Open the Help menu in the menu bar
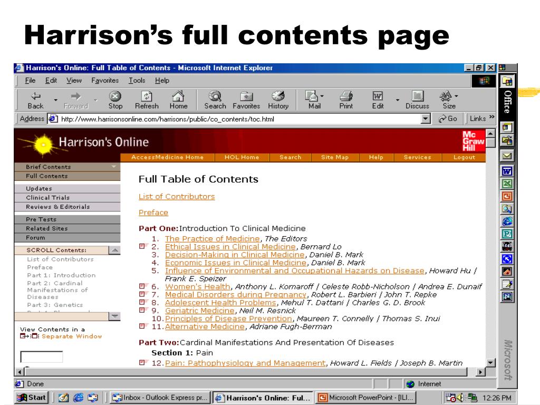540x405 pixels. (162, 81)
